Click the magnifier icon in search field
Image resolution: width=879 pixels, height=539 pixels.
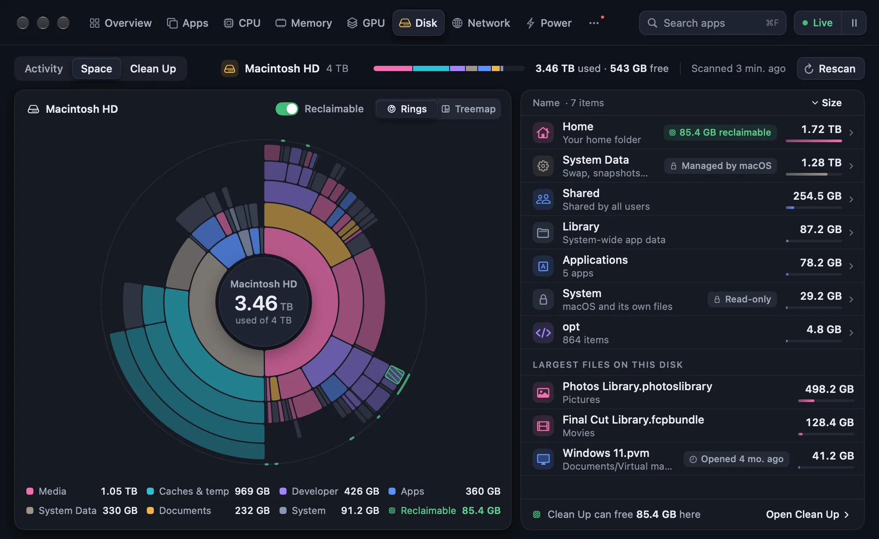[652, 23]
